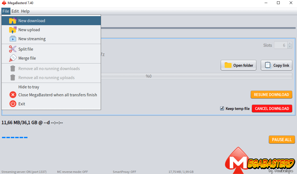The height and width of the screenshot is (174, 297).
Task: Click the 17,75 MB / 1,99 GB memory text
Action: pyautogui.click(x=181, y=172)
